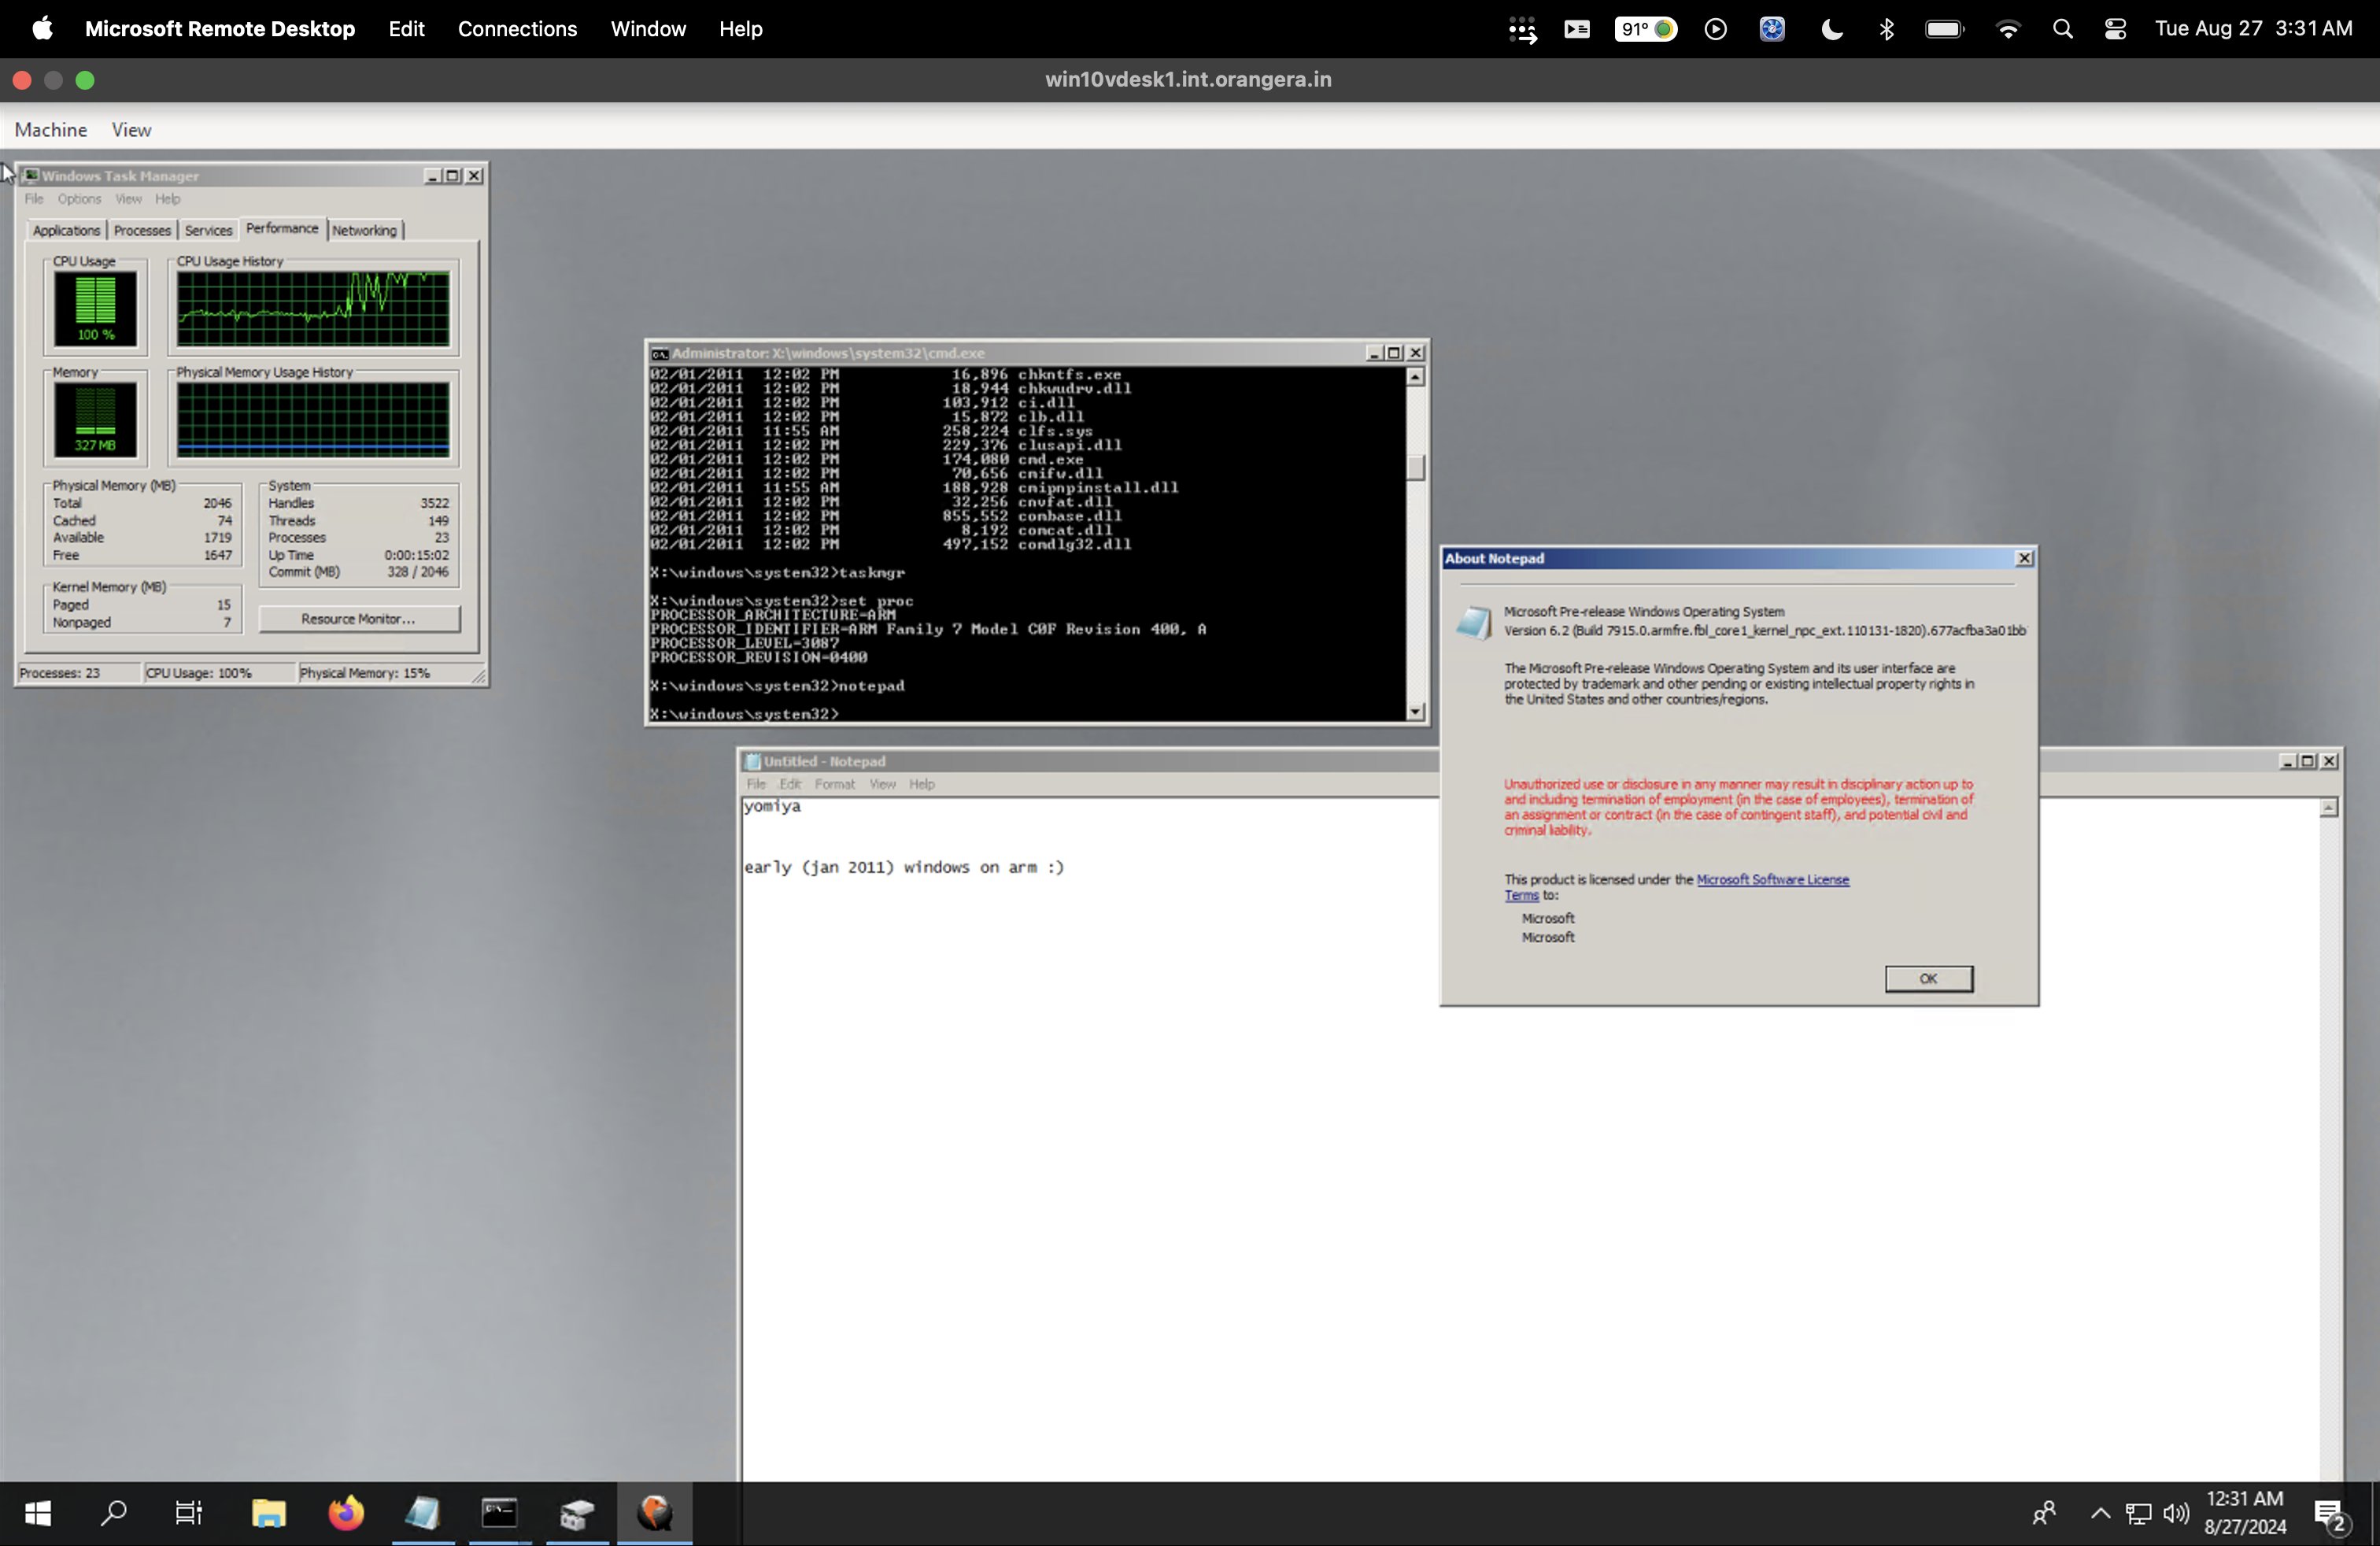
Task: Open network status tray icon
Action: [2138, 1514]
